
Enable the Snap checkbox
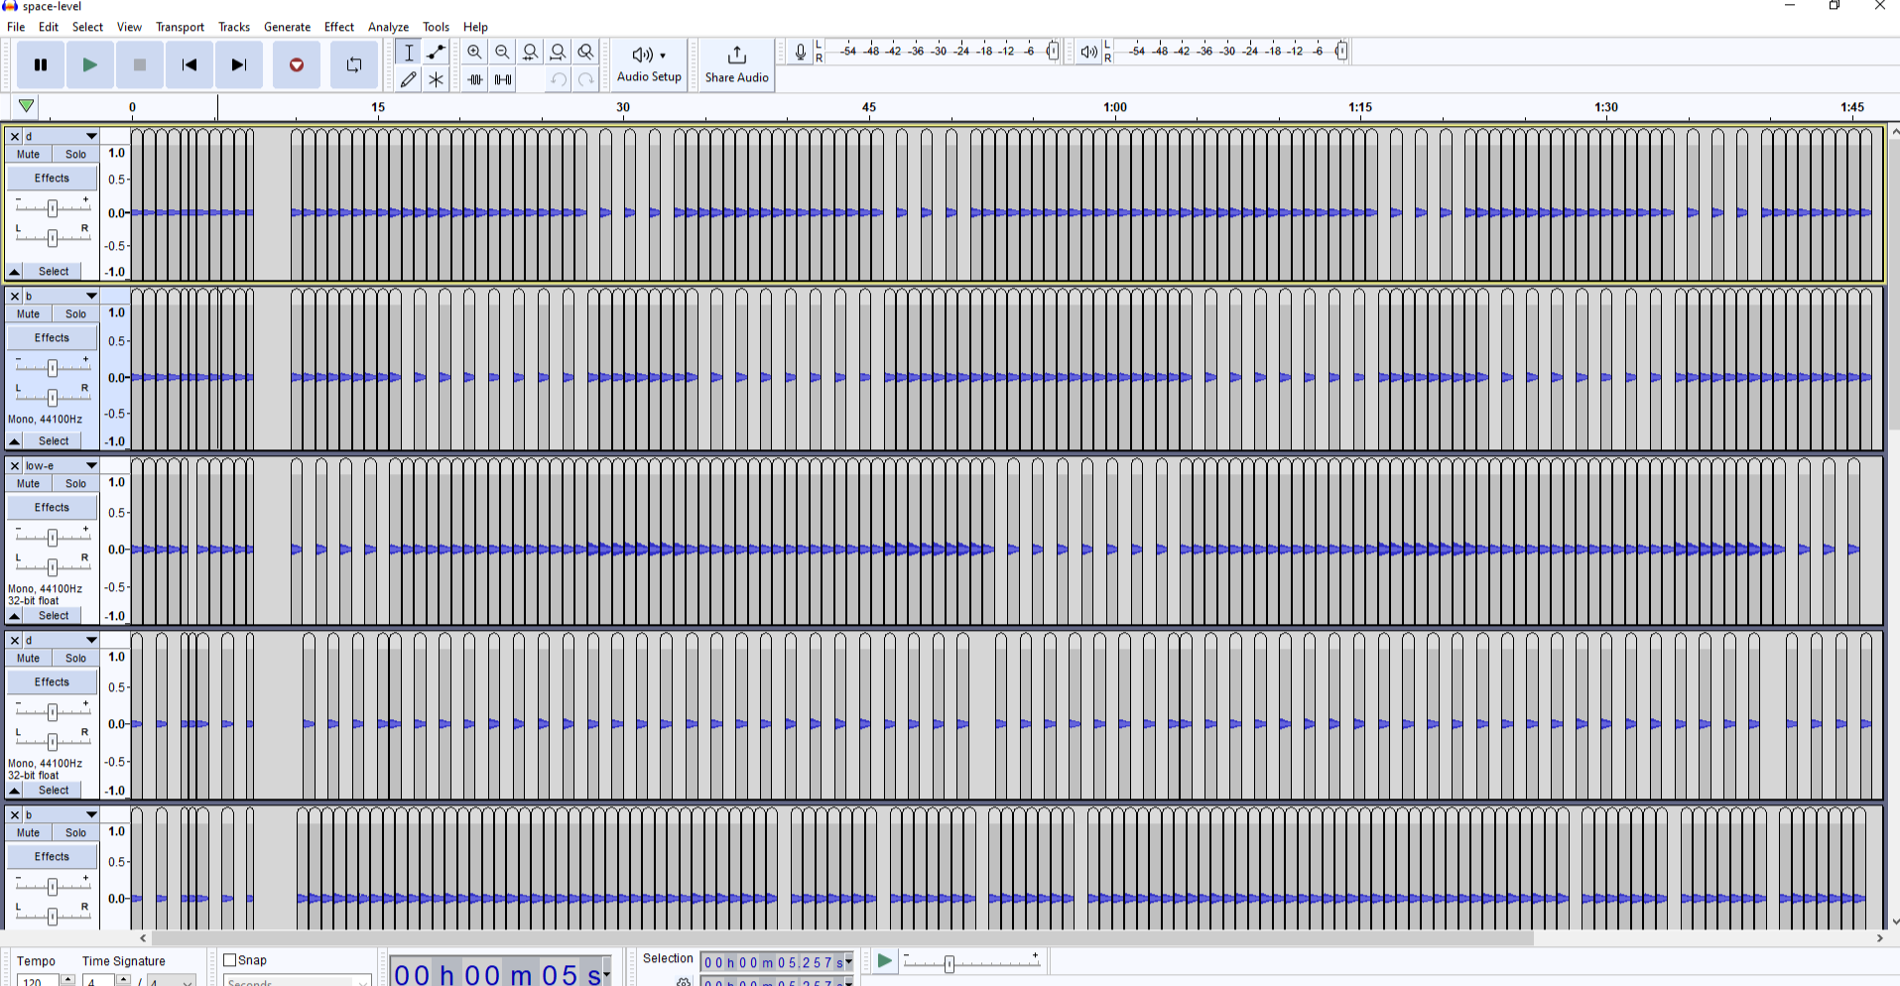point(230,960)
